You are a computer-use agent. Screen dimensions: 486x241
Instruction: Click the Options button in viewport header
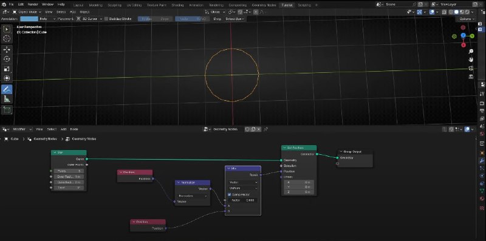tap(467, 19)
